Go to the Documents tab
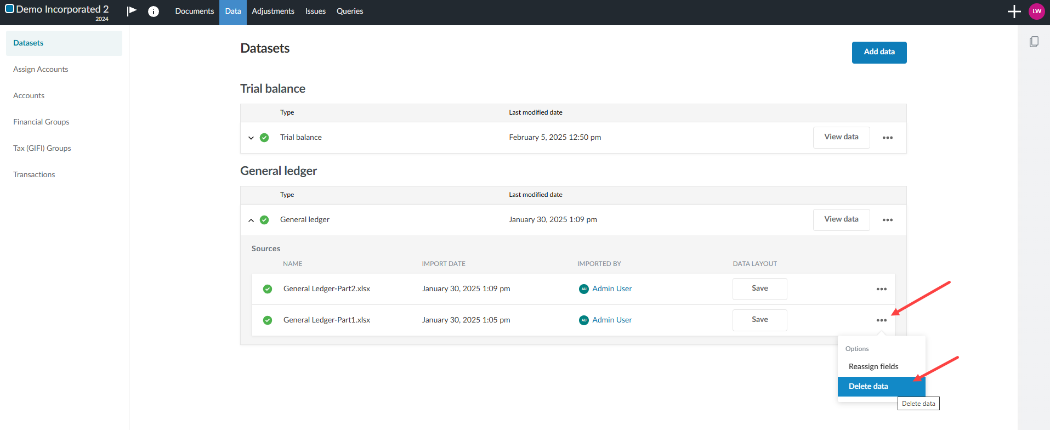Image resolution: width=1050 pixels, height=430 pixels. coord(195,12)
